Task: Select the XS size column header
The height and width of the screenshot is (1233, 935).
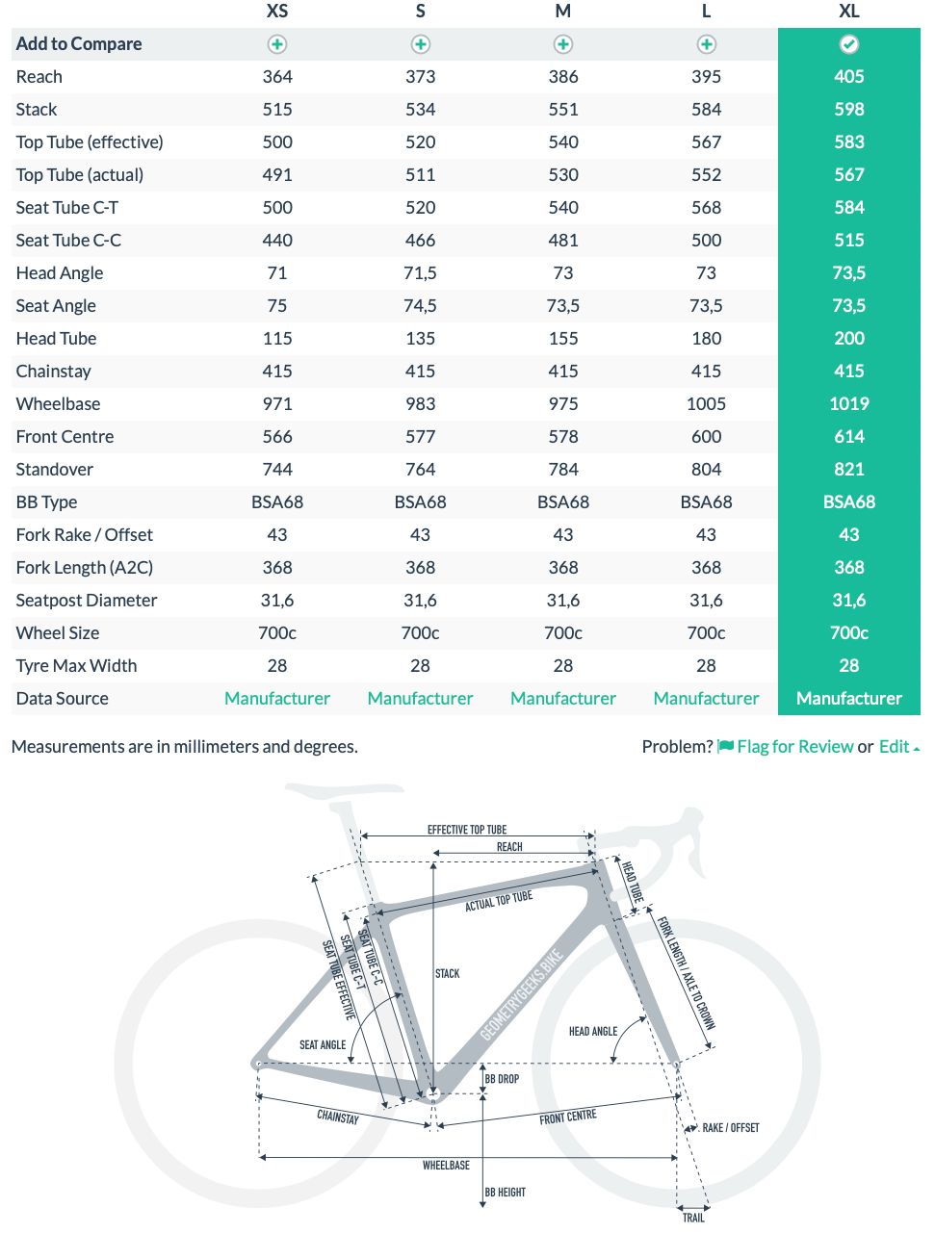Action: (277, 12)
